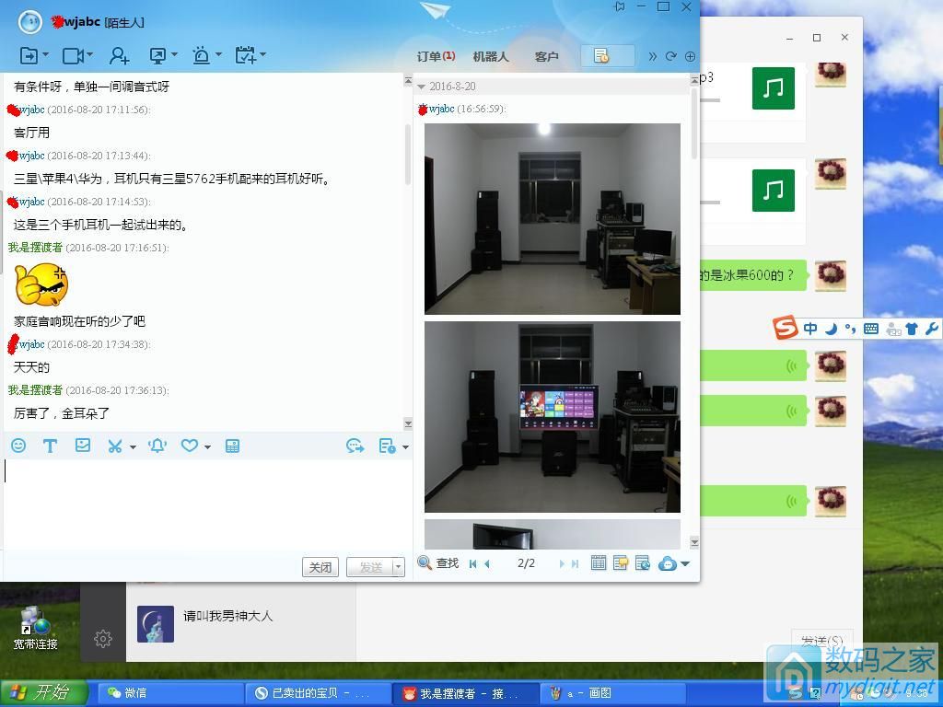Open the Windows 开始 start button
The height and width of the screenshot is (707, 943).
point(43,692)
